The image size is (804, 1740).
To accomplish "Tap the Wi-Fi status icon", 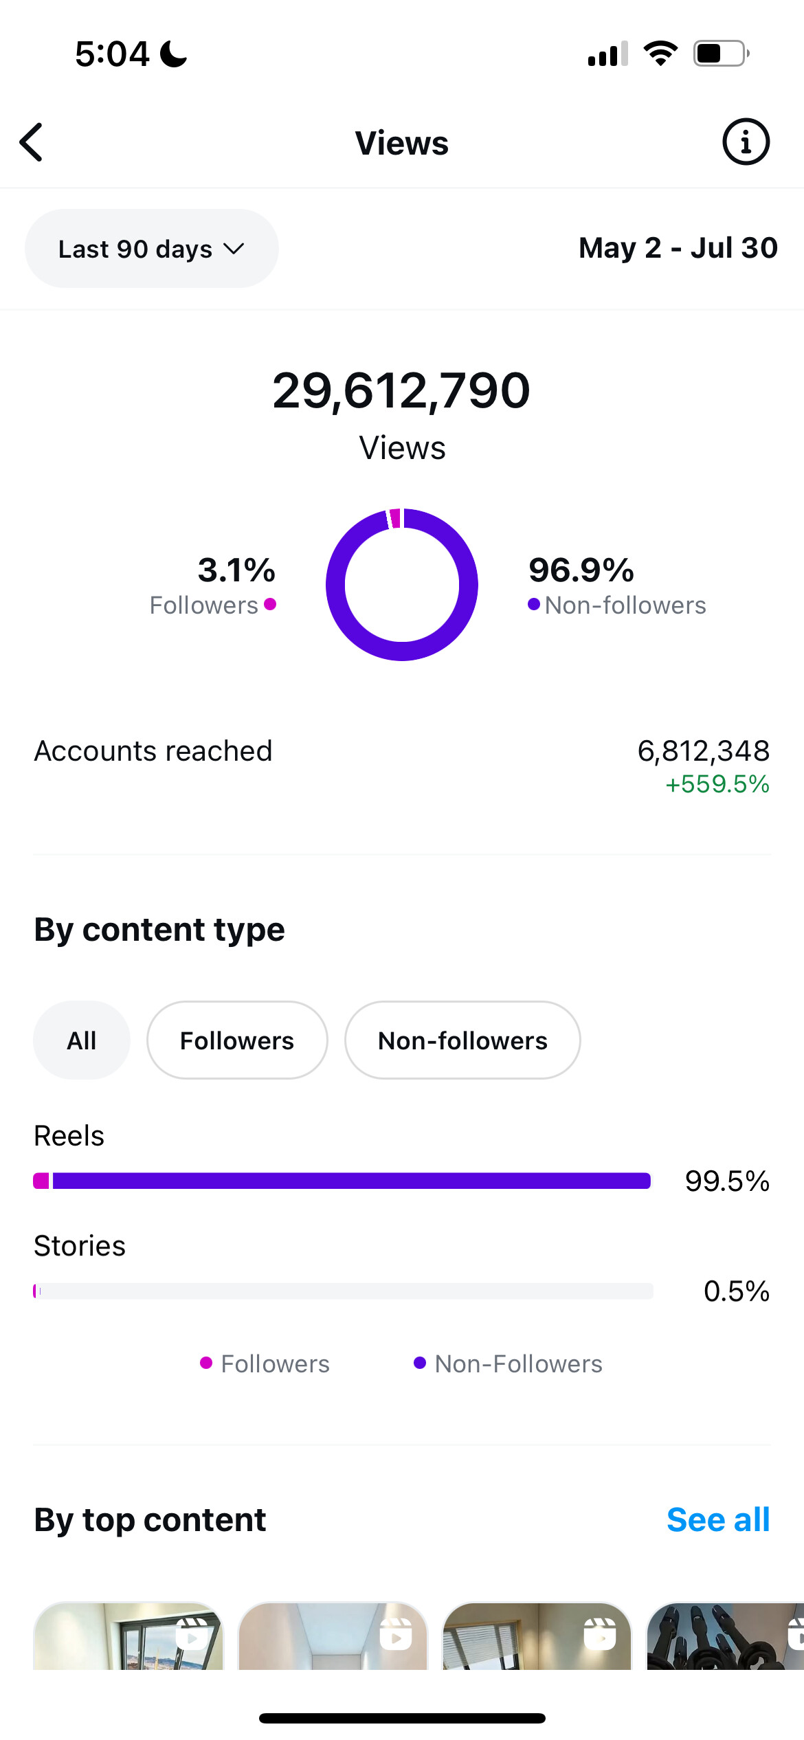I will point(660,54).
